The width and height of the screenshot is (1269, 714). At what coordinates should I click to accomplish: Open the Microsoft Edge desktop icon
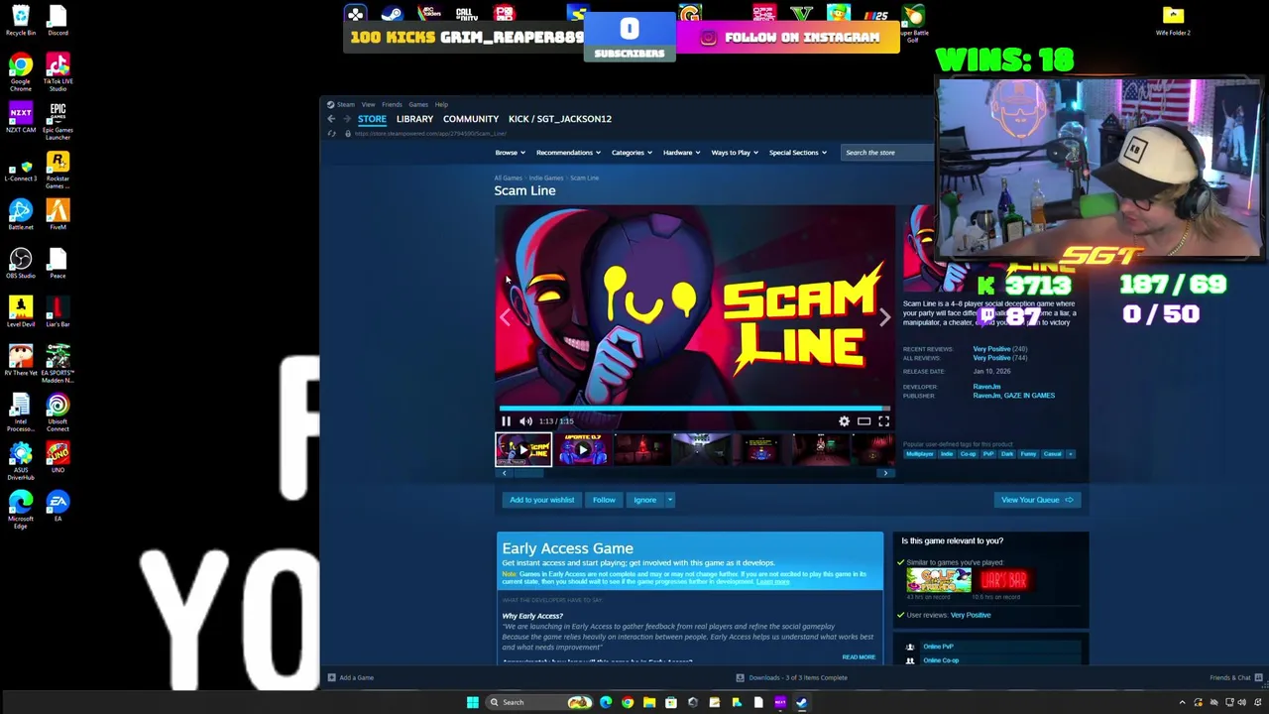[x=20, y=510]
